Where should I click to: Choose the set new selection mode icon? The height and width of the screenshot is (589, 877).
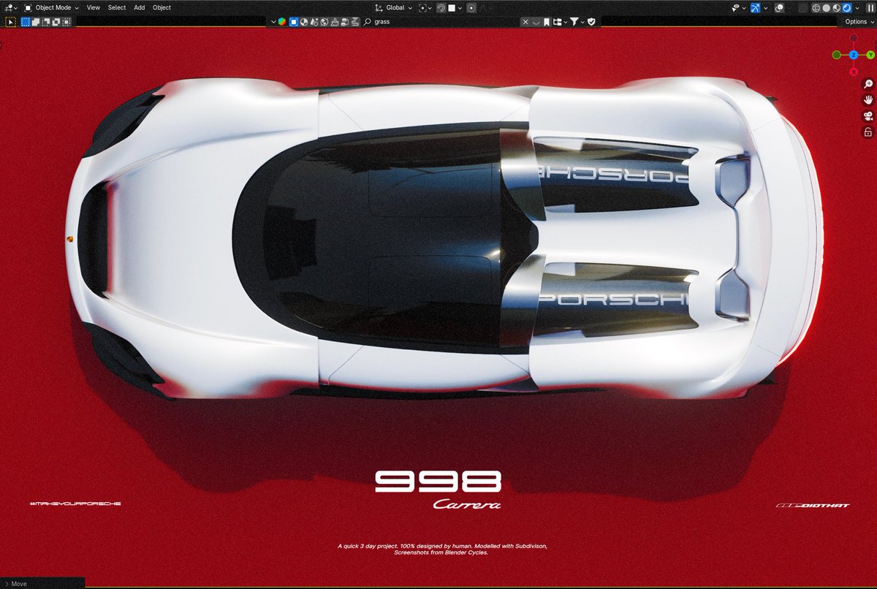click(26, 22)
